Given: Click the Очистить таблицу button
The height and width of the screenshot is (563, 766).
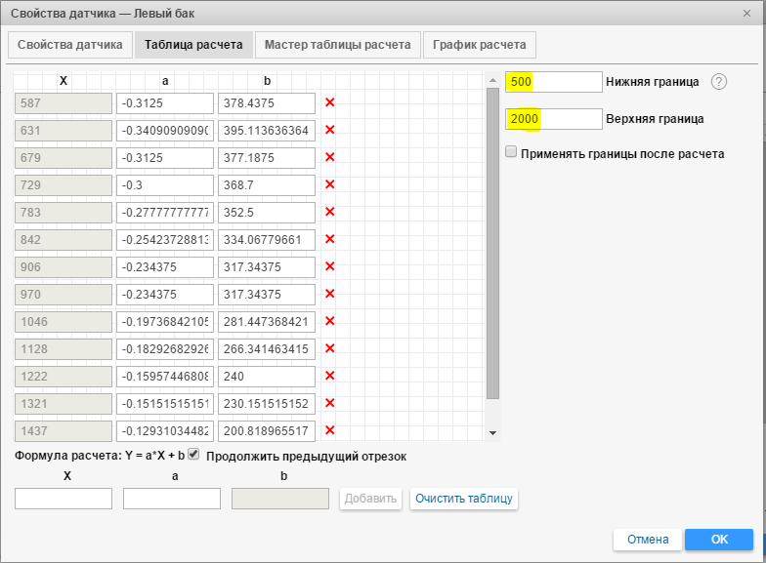Looking at the screenshot, I should [463, 499].
